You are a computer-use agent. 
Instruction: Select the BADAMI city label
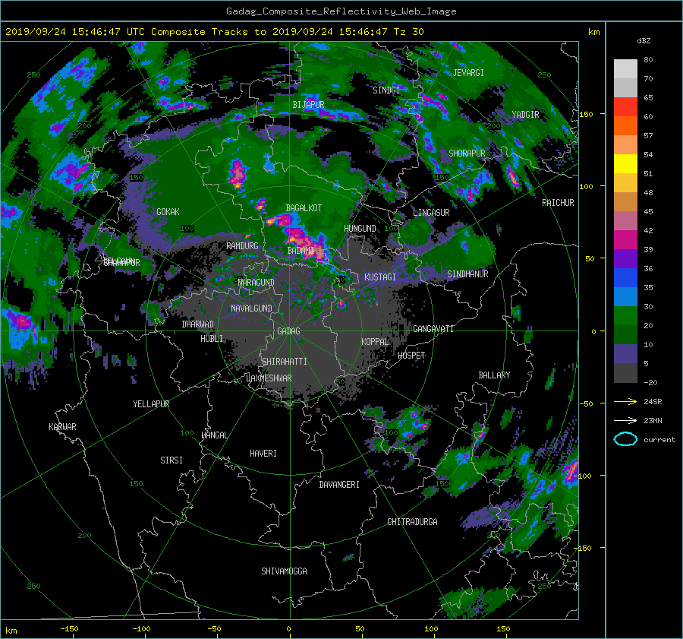(301, 251)
